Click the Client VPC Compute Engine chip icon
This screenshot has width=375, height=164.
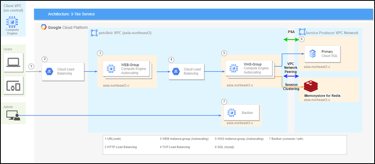[x=12, y=22]
